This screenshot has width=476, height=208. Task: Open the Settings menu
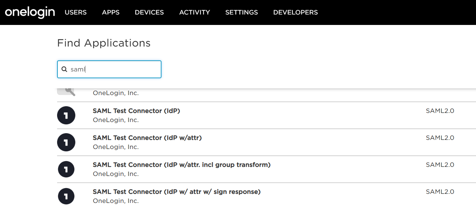[242, 12]
